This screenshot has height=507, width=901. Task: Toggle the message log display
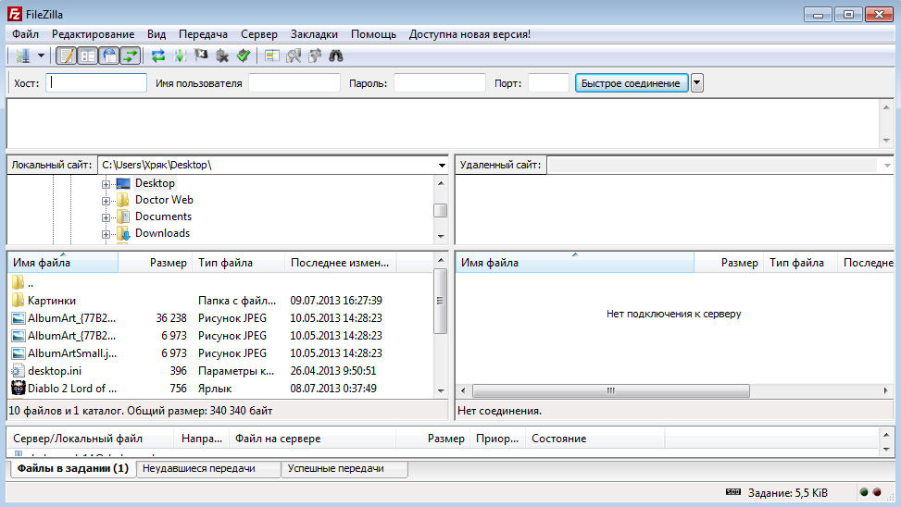(x=67, y=56)
